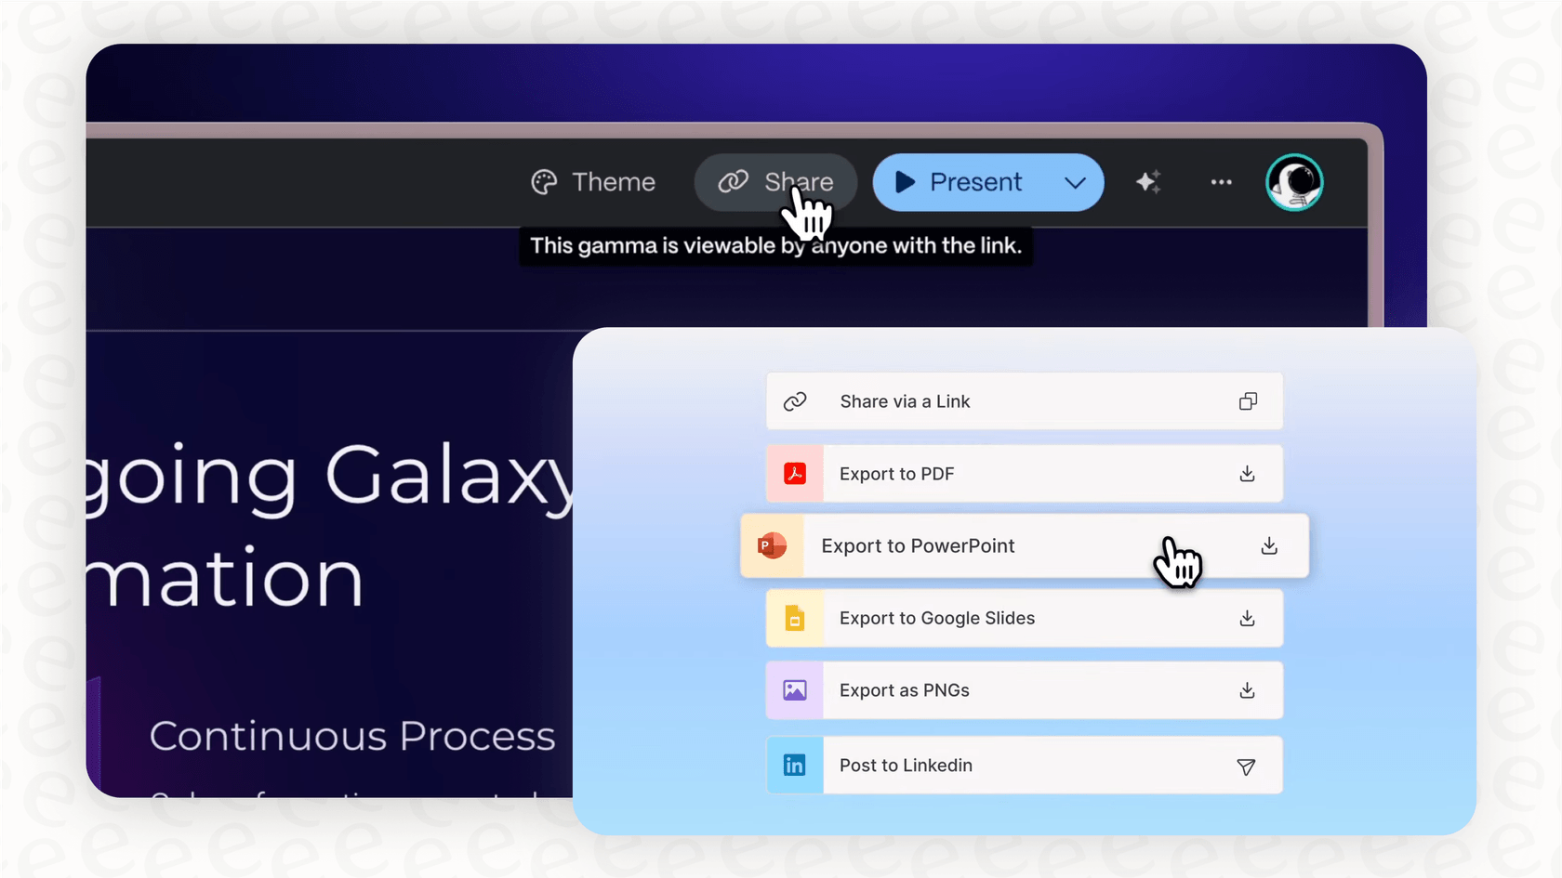Click the download icon on Export as PNGs

pyautogui.click(x=1246, y=690)
